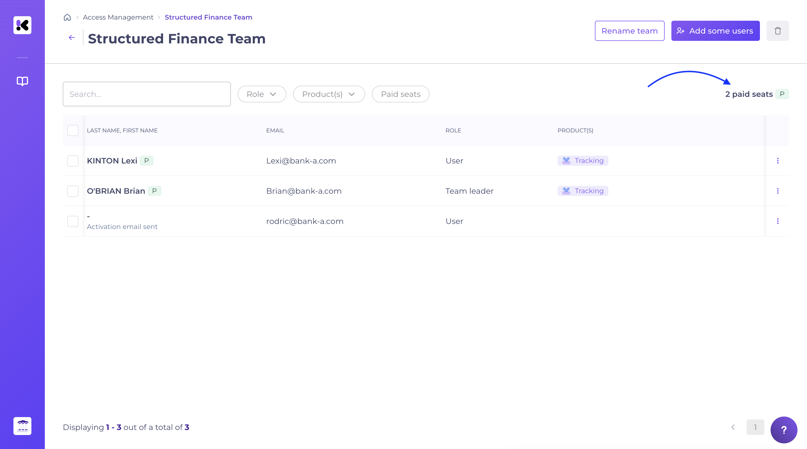
Task: Open the three-dot menu for rodric@bank-a.com
Action: (778, 221)
